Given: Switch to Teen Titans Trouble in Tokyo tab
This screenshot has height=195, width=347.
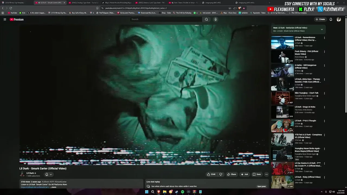Looking at the screenshot, I should [x=184, y=3].
